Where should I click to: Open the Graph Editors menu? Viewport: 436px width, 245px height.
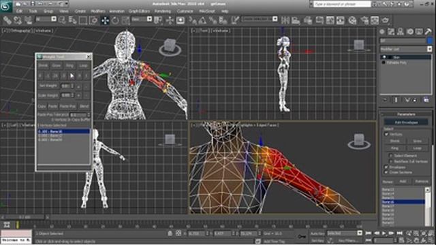pos(139,12)
